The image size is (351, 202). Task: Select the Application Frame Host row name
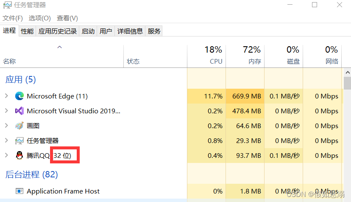point(63,191)
